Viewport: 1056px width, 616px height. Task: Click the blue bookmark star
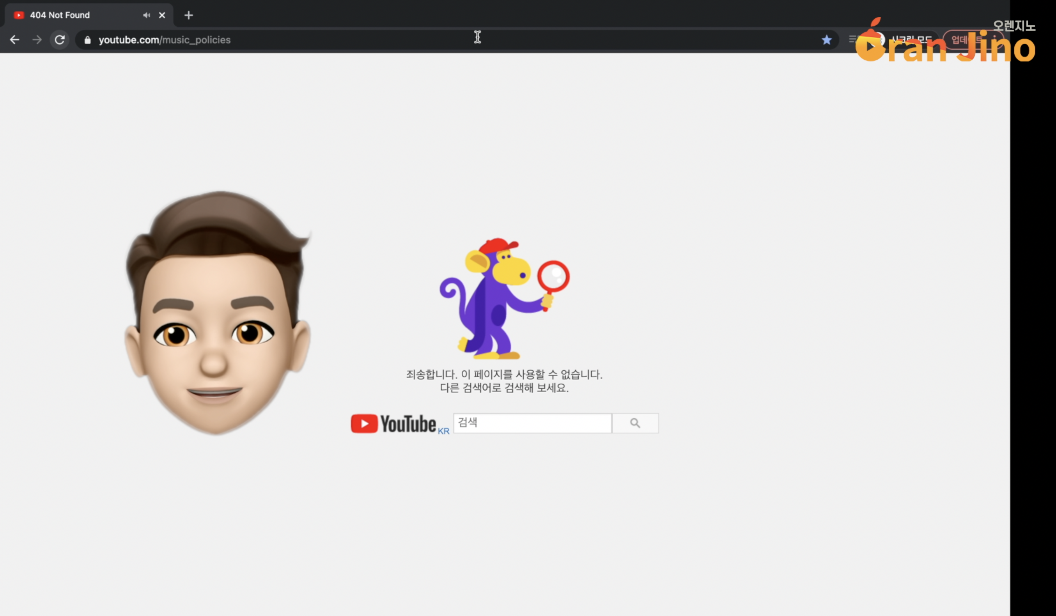pos(826,40)
